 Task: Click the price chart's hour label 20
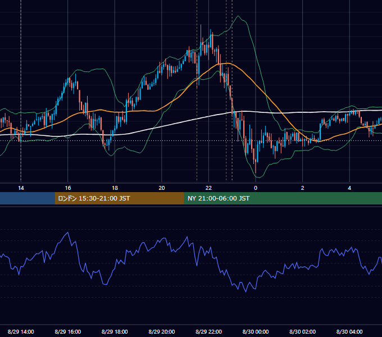pos(162,188)
